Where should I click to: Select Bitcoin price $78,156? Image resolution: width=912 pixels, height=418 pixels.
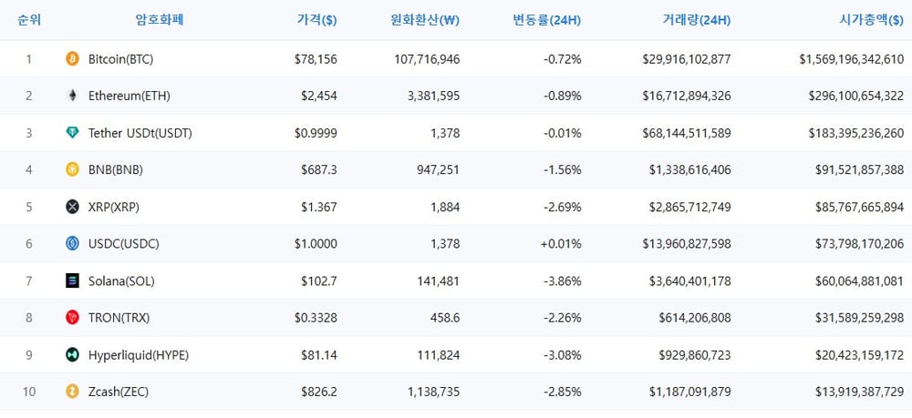tap(316, 59)
